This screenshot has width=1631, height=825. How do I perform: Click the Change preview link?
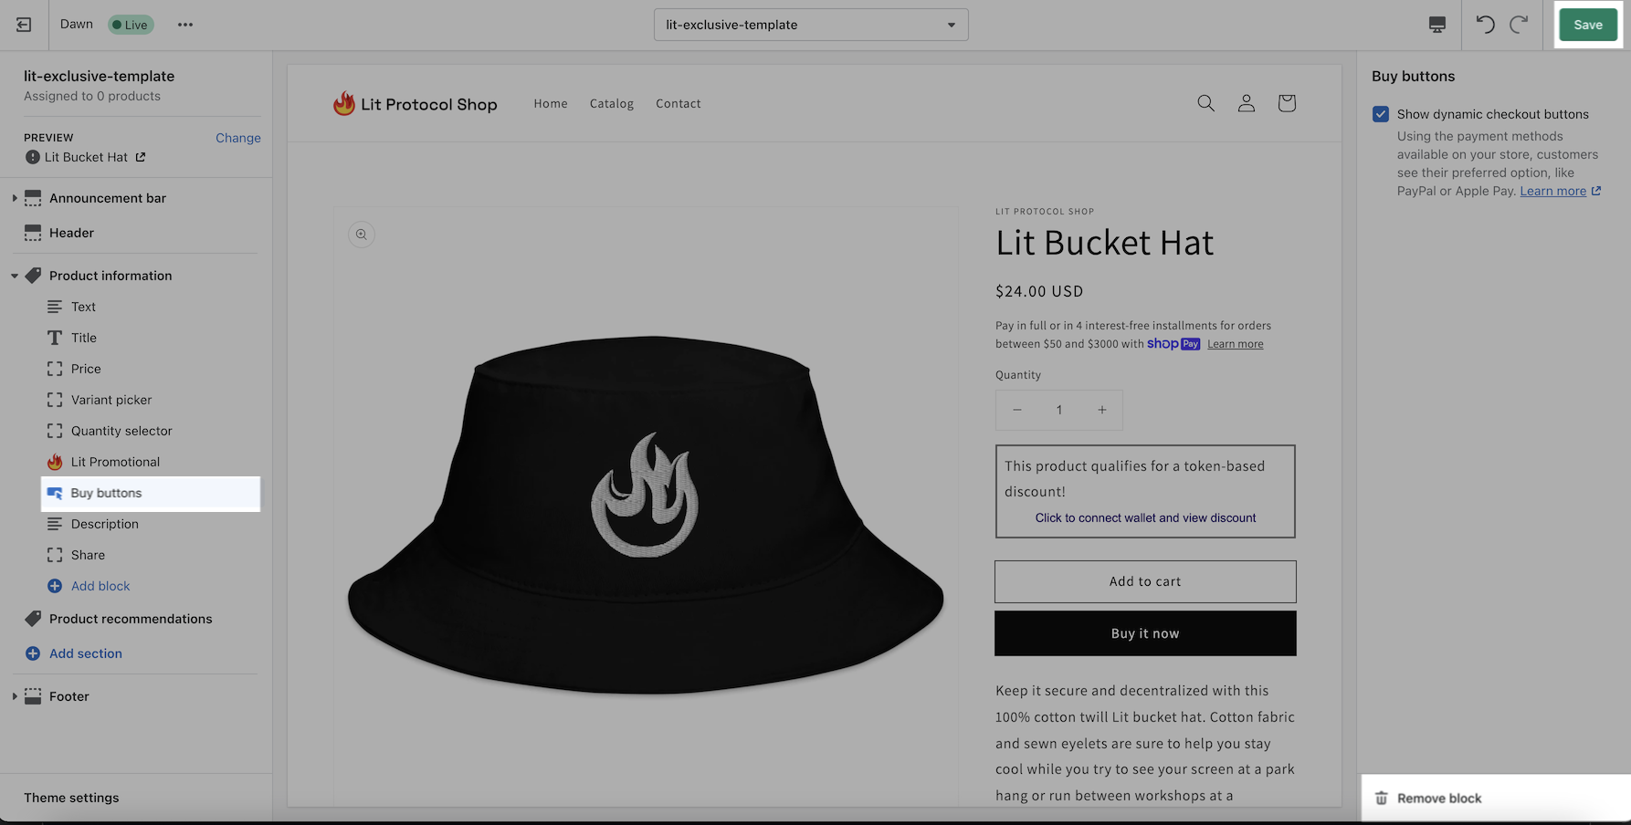pyautogui.click(x=237, y=138)
